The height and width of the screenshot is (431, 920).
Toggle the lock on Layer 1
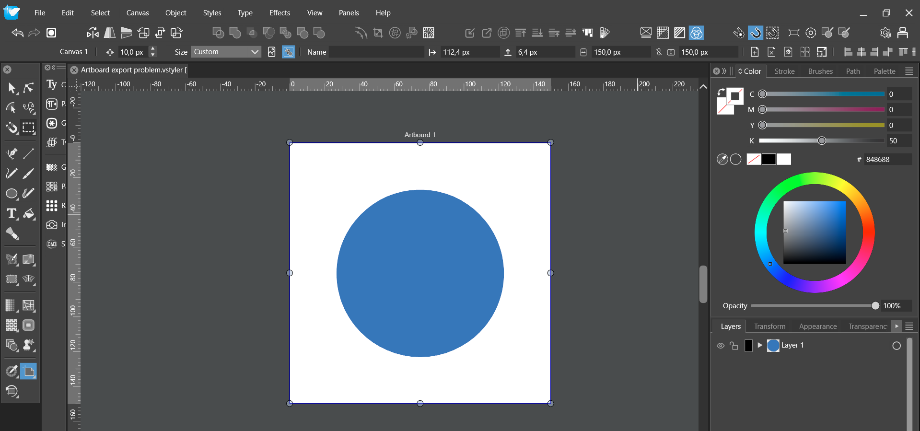(x=734, y=346)
